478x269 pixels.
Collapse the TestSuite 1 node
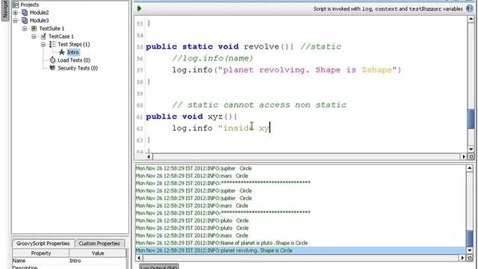(25, 28)
